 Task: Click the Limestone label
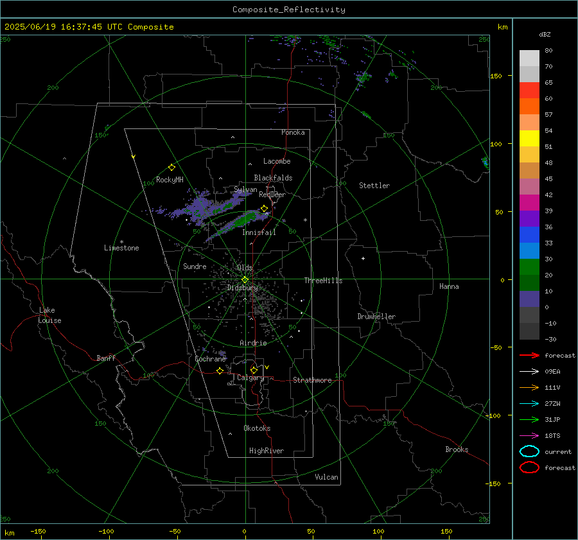click(x=121, y=248)
